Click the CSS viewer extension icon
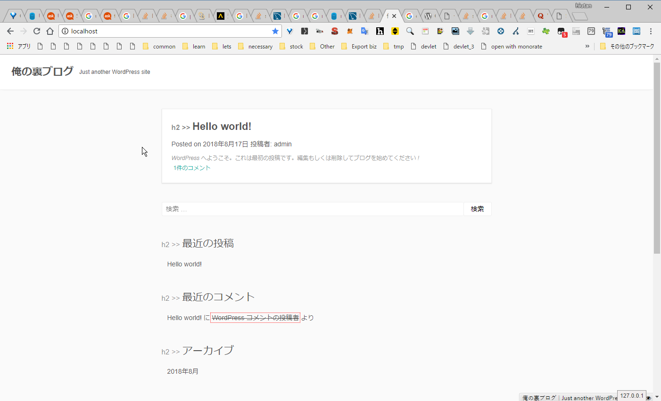This screenshot has width=661, height=401. pos(636,31)
